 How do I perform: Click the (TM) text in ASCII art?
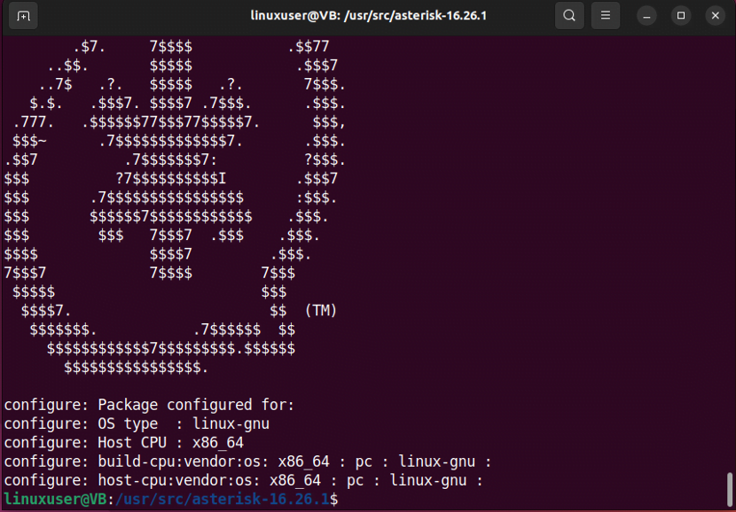[x=321, y=311]
